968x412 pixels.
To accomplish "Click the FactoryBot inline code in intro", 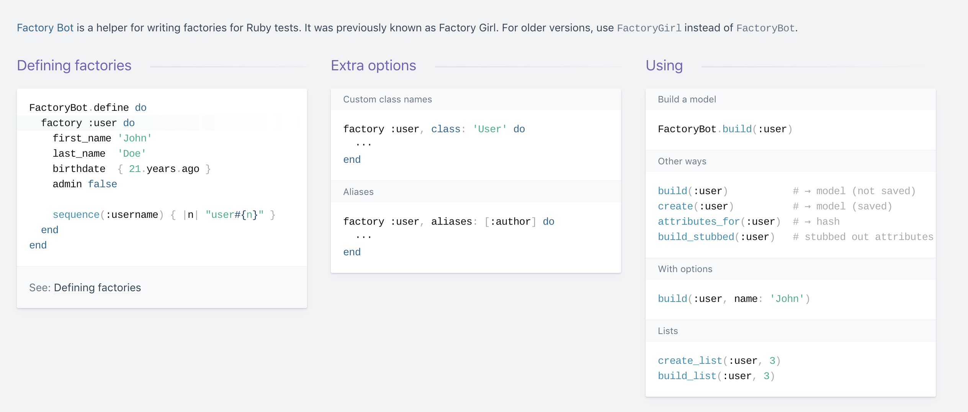I will tap(765, 28).
